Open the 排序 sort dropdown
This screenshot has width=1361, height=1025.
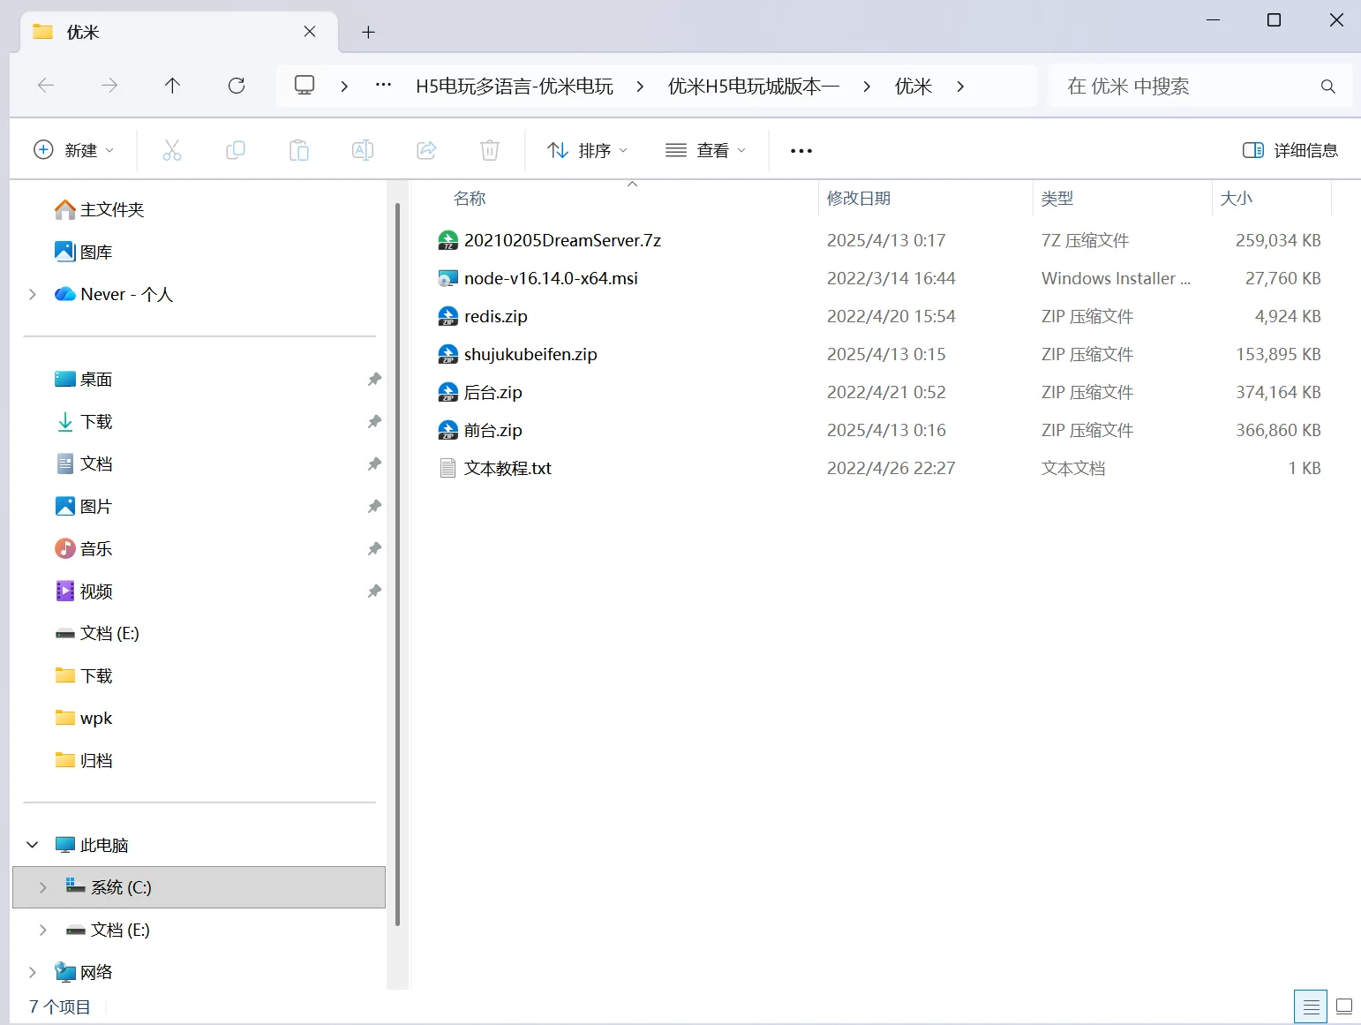pos(587,150)
